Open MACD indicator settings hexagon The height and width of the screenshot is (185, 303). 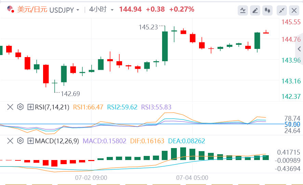coord(20,141)
